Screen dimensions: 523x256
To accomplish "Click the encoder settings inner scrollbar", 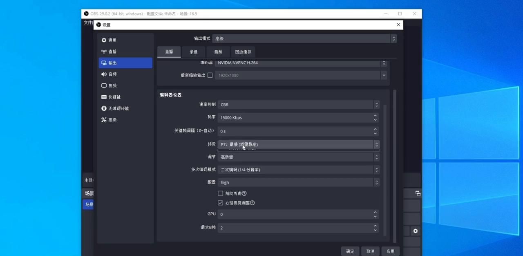I will pos(385,170).
